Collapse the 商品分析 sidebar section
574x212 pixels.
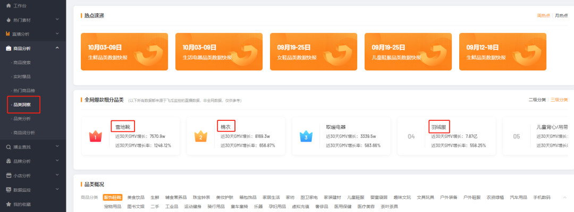57,48
